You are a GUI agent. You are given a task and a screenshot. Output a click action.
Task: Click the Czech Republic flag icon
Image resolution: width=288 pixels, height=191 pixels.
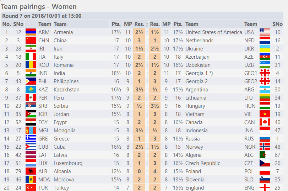click(265, 163)
